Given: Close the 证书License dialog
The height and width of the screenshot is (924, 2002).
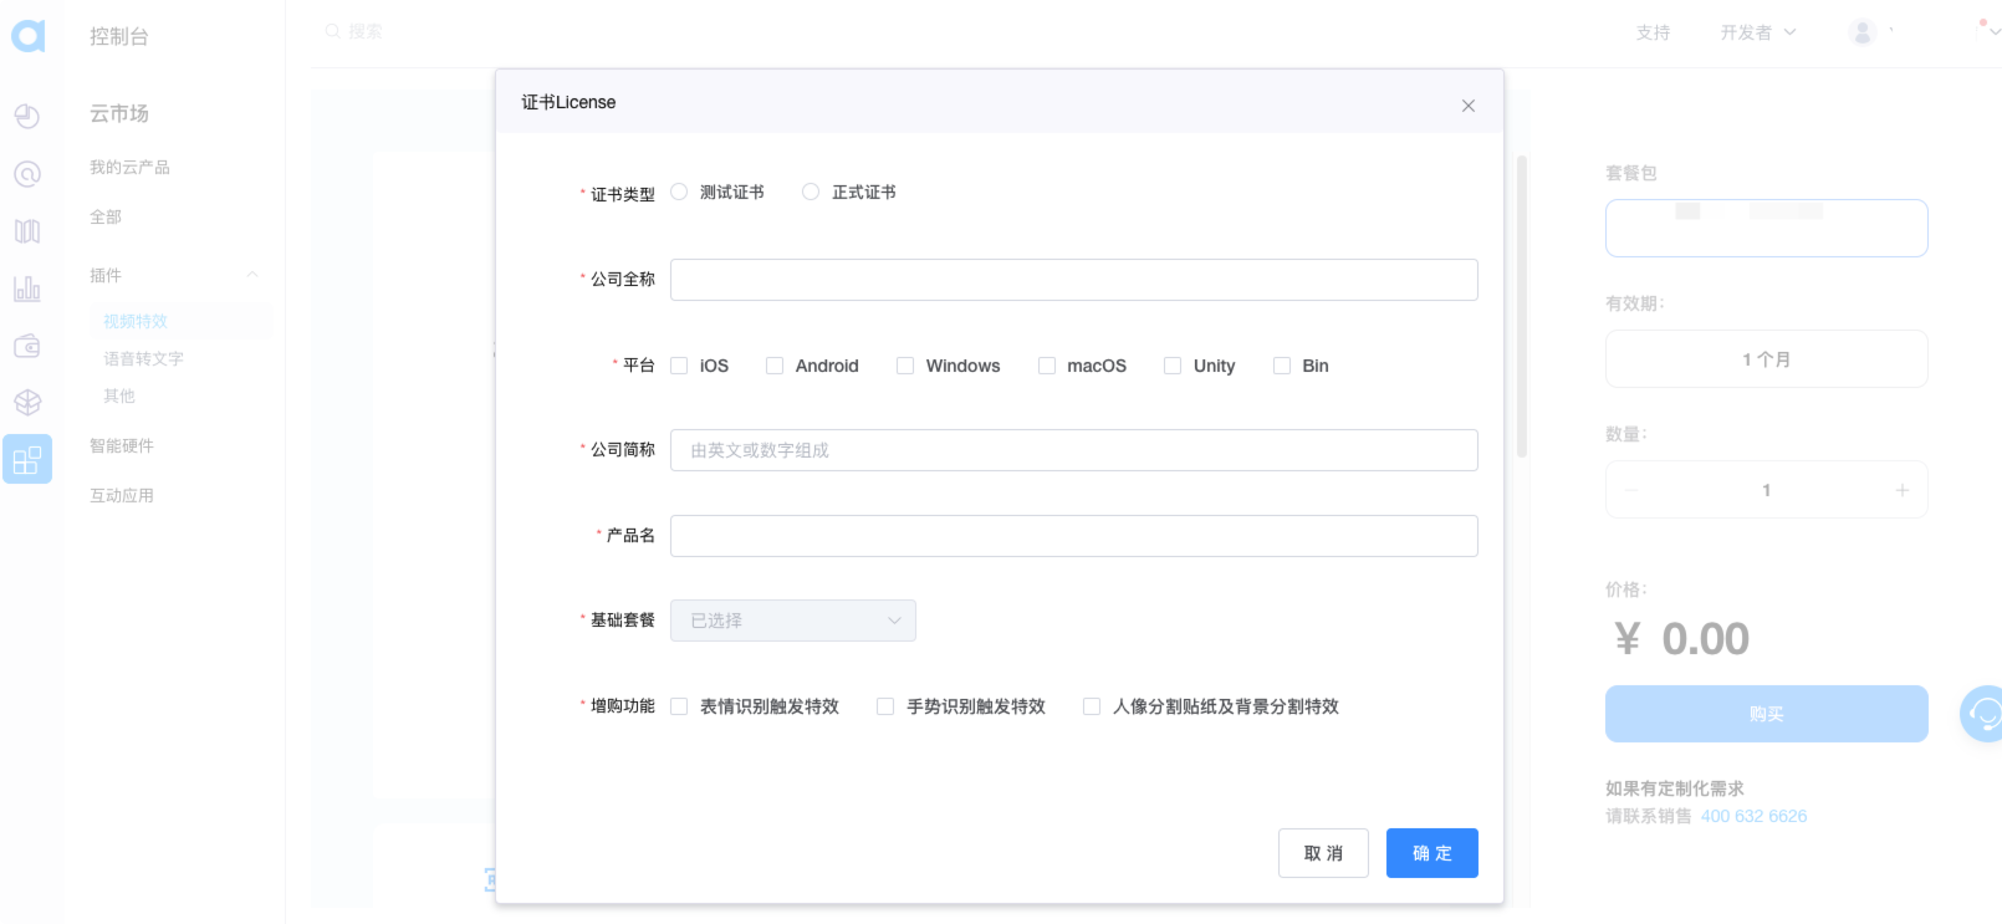Looking at the screenshot, I should click(x=1468, y=106).
